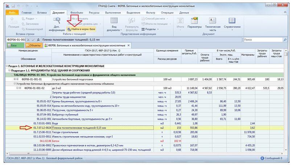
Task: Select the Пленка полиэтиленовая толщиной 0,15 мм cell
Action: click(x=103, y=128)
